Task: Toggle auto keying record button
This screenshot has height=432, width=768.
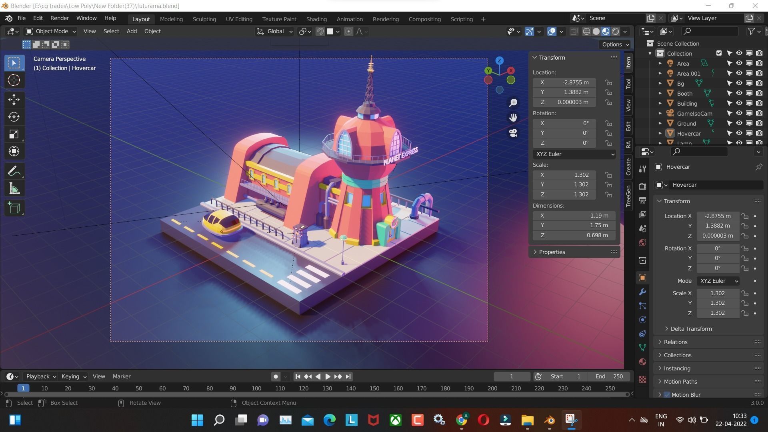Action: 276,377
